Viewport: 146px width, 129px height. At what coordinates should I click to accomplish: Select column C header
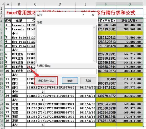tap(35, 4)
